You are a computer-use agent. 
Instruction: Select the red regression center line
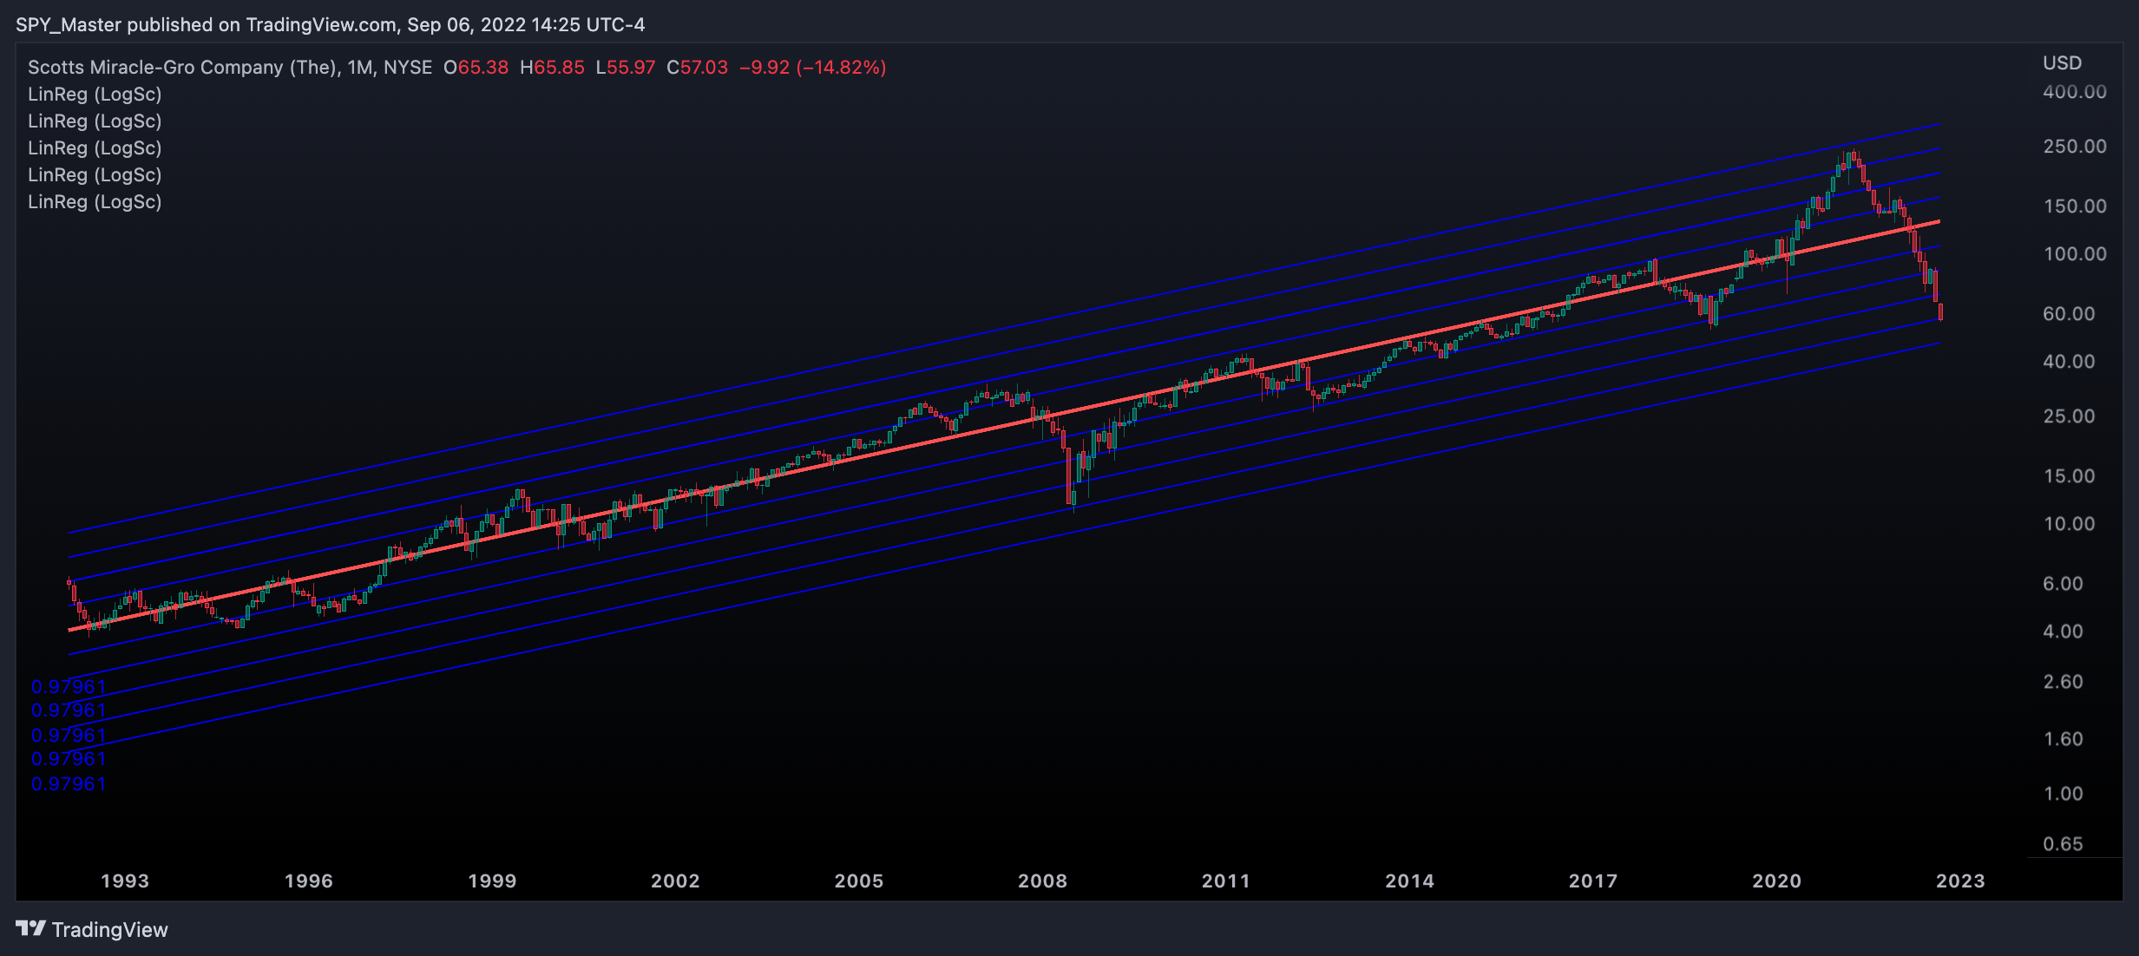(x=1004, y=426)
